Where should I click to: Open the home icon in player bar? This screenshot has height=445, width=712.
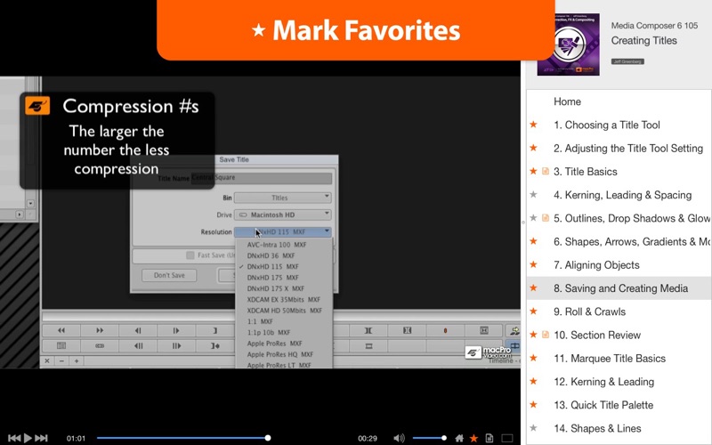pos(459,438)
